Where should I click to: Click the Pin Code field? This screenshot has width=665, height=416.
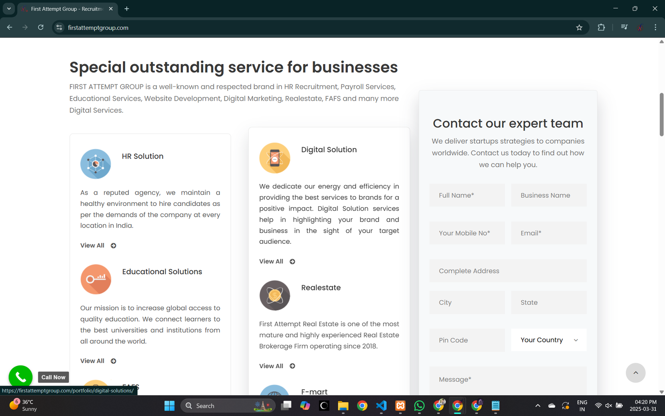point(467,340)
